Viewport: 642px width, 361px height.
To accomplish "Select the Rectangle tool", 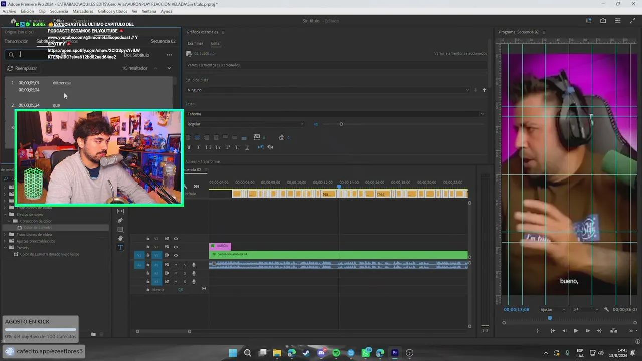I will pyautogui.click(x=120, y=229).
